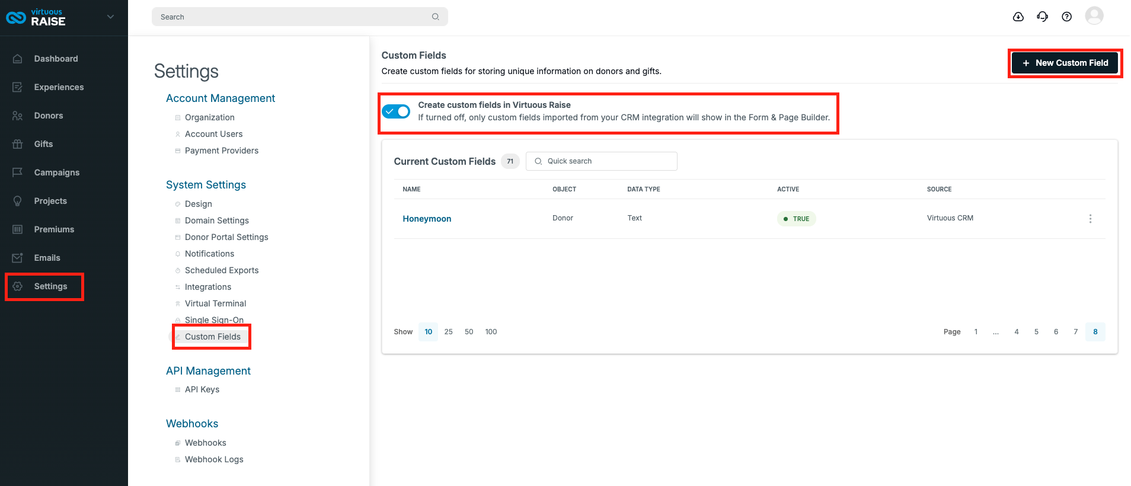Click the Dashboard home icon
Screen dimensions: 1131x486
coord(18,59)
